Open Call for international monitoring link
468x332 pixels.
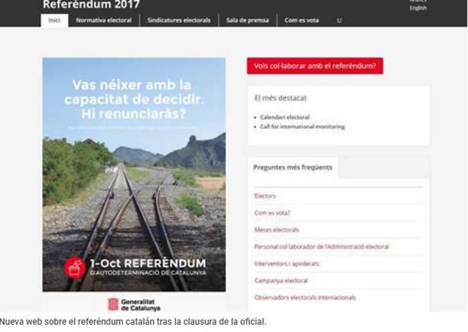pyautogui.click(x=302, y=127)
